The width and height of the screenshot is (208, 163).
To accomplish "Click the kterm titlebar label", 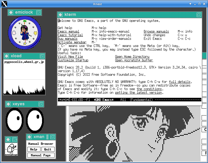I will pyautogui.click(x=70, y=14).
